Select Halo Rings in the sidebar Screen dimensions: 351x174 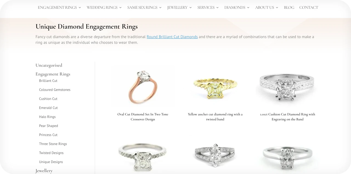click(x=47, y=117)
